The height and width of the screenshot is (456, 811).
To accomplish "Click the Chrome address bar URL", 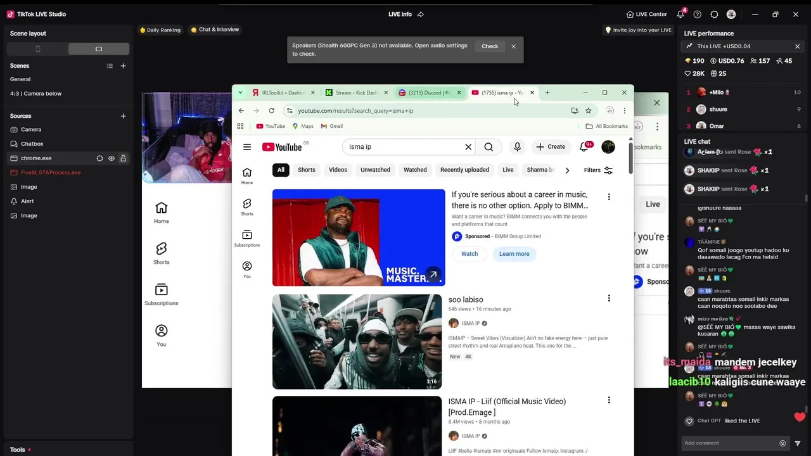I will 355,111.
